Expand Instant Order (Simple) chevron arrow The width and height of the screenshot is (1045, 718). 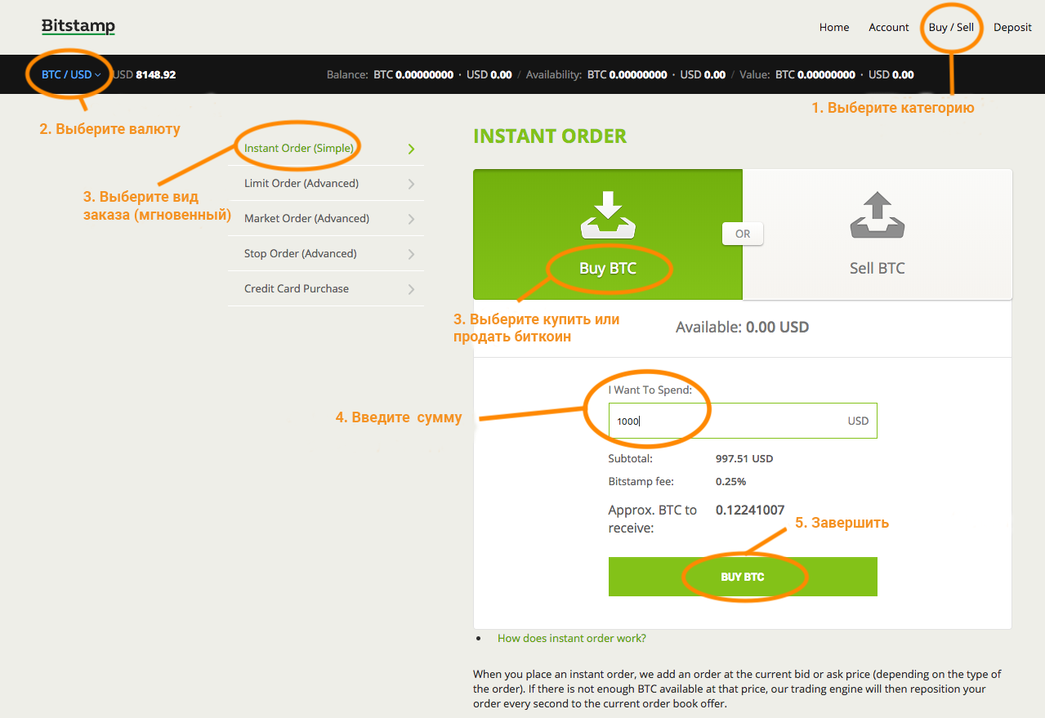point(411,149)
